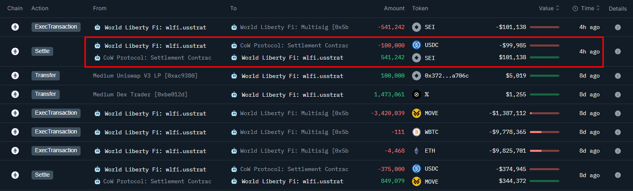Click the ETH token diamond icon

pos(417,151)
